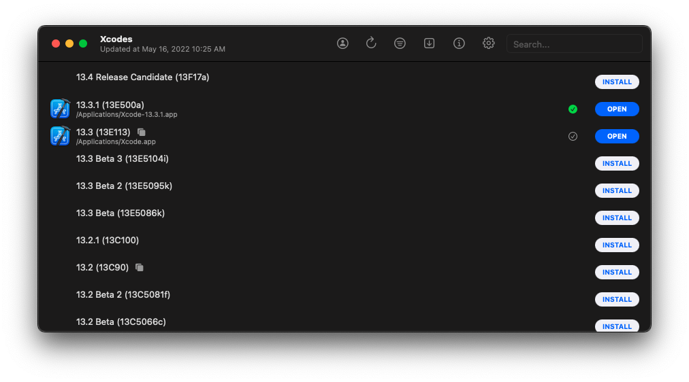Install 13.2 Beta (13C5066c)
Screen dimensions: 689x382
(617, 326)
